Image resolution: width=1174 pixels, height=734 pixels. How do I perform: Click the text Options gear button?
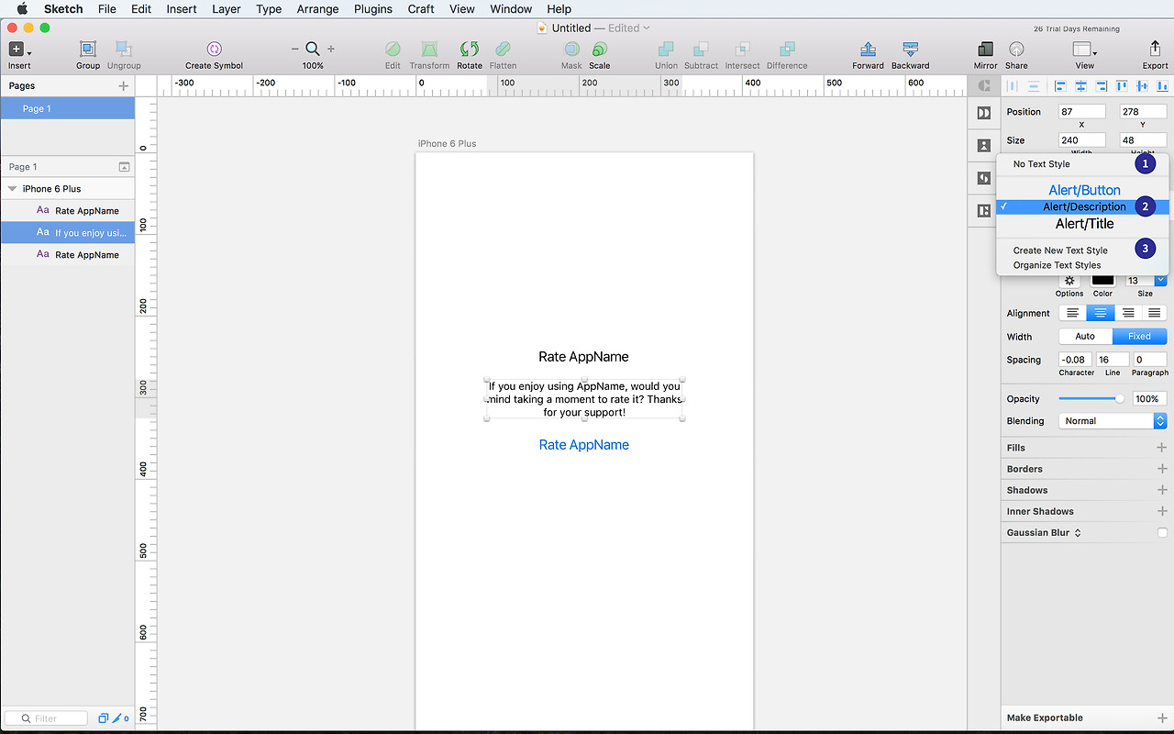pyautogui.click(x=1069, y=280)
